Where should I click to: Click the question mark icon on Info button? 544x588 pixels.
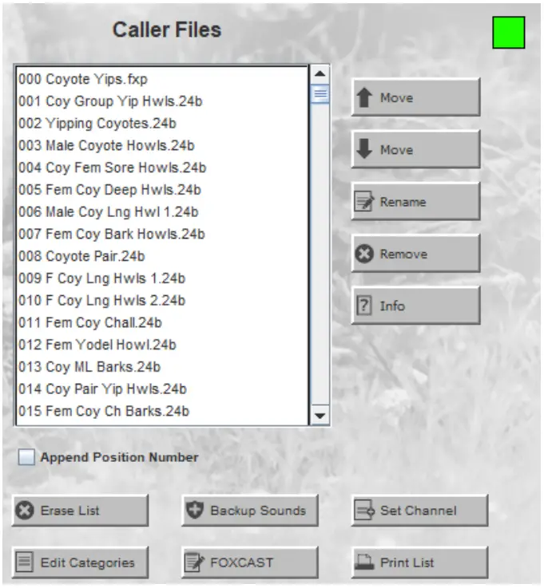pyautogui.click(x=363, y=306)
